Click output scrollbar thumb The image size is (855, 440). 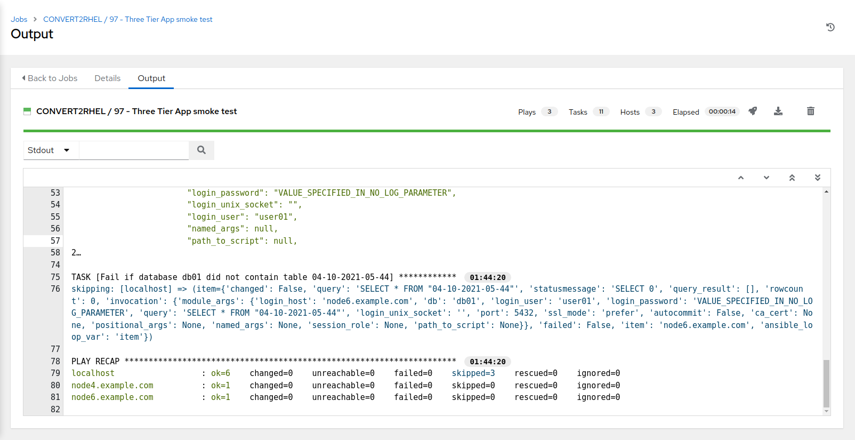[826, 383]
